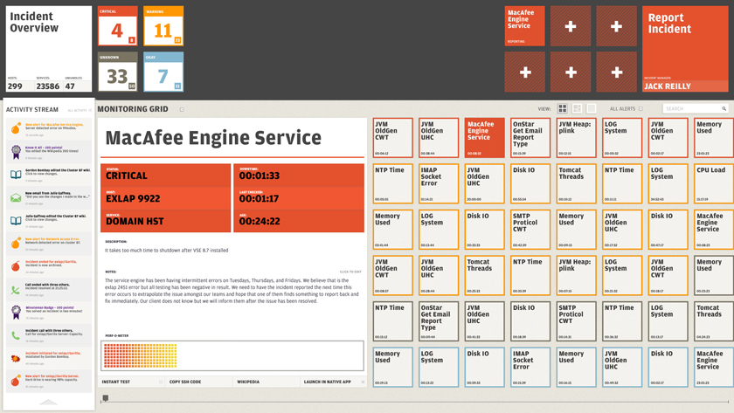Screen dimensions: 734x413
Task: Select the blue-bordered LOG System tile
Action: 439,368
